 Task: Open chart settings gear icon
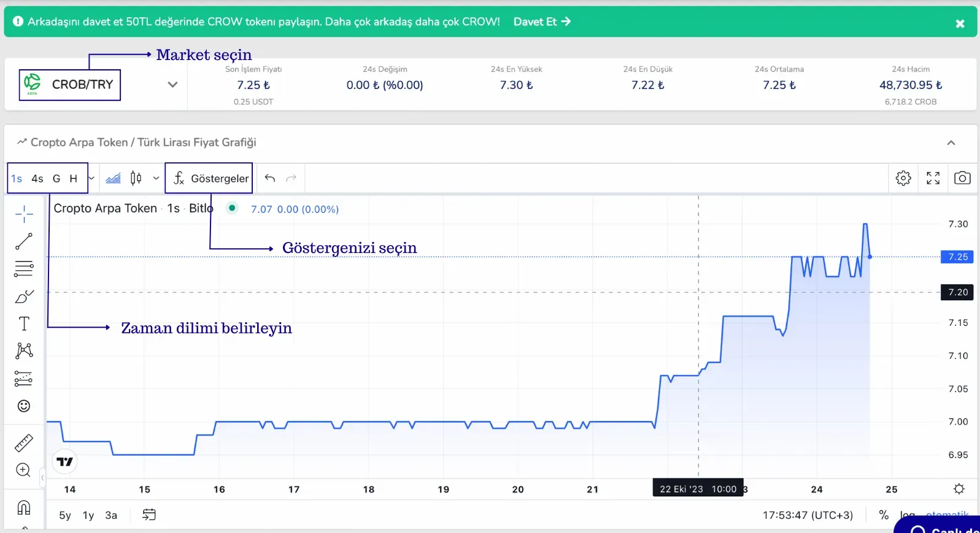903,178
